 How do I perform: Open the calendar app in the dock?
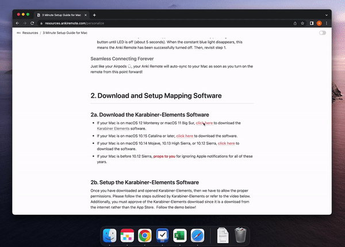pyautogui.click(x=127, y=235)
